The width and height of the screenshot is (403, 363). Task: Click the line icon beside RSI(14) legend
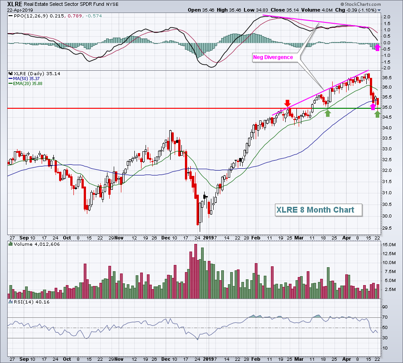[x=11, y=302]
